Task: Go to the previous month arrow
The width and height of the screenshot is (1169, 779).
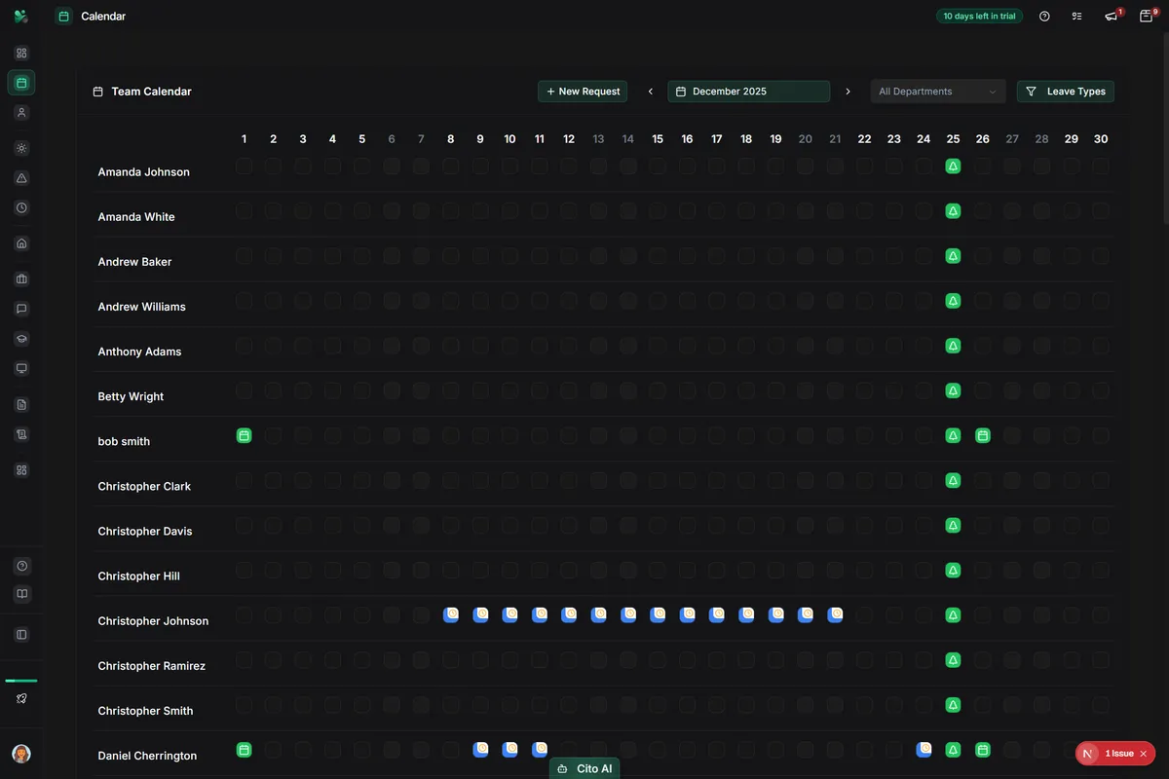Action: click(x=651, y=92)
